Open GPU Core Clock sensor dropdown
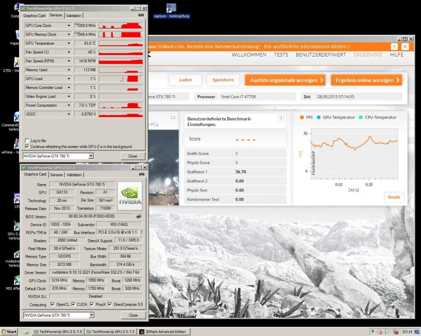This screenshot has height=336, width=421. (69, 25)
